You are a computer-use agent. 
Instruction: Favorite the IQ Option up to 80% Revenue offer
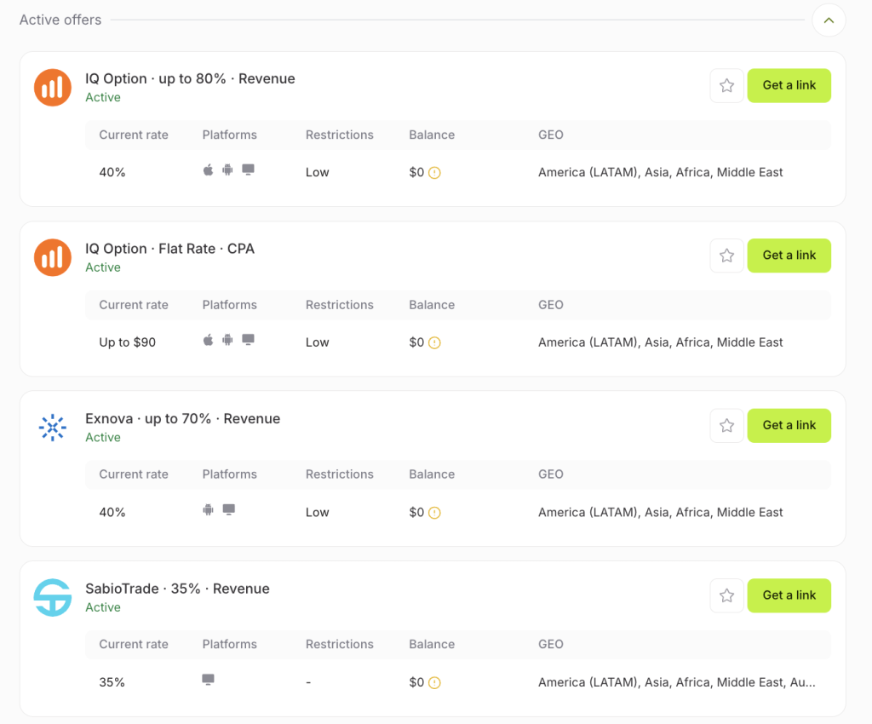(726, 86)
